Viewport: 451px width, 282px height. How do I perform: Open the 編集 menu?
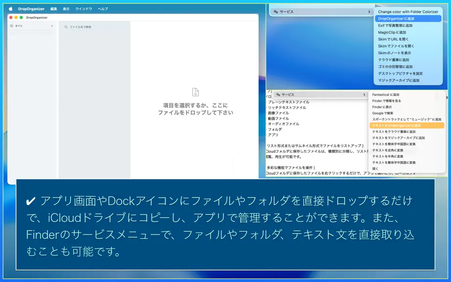(x=53, y=9)
